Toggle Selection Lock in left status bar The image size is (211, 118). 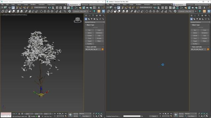(19, 114)
